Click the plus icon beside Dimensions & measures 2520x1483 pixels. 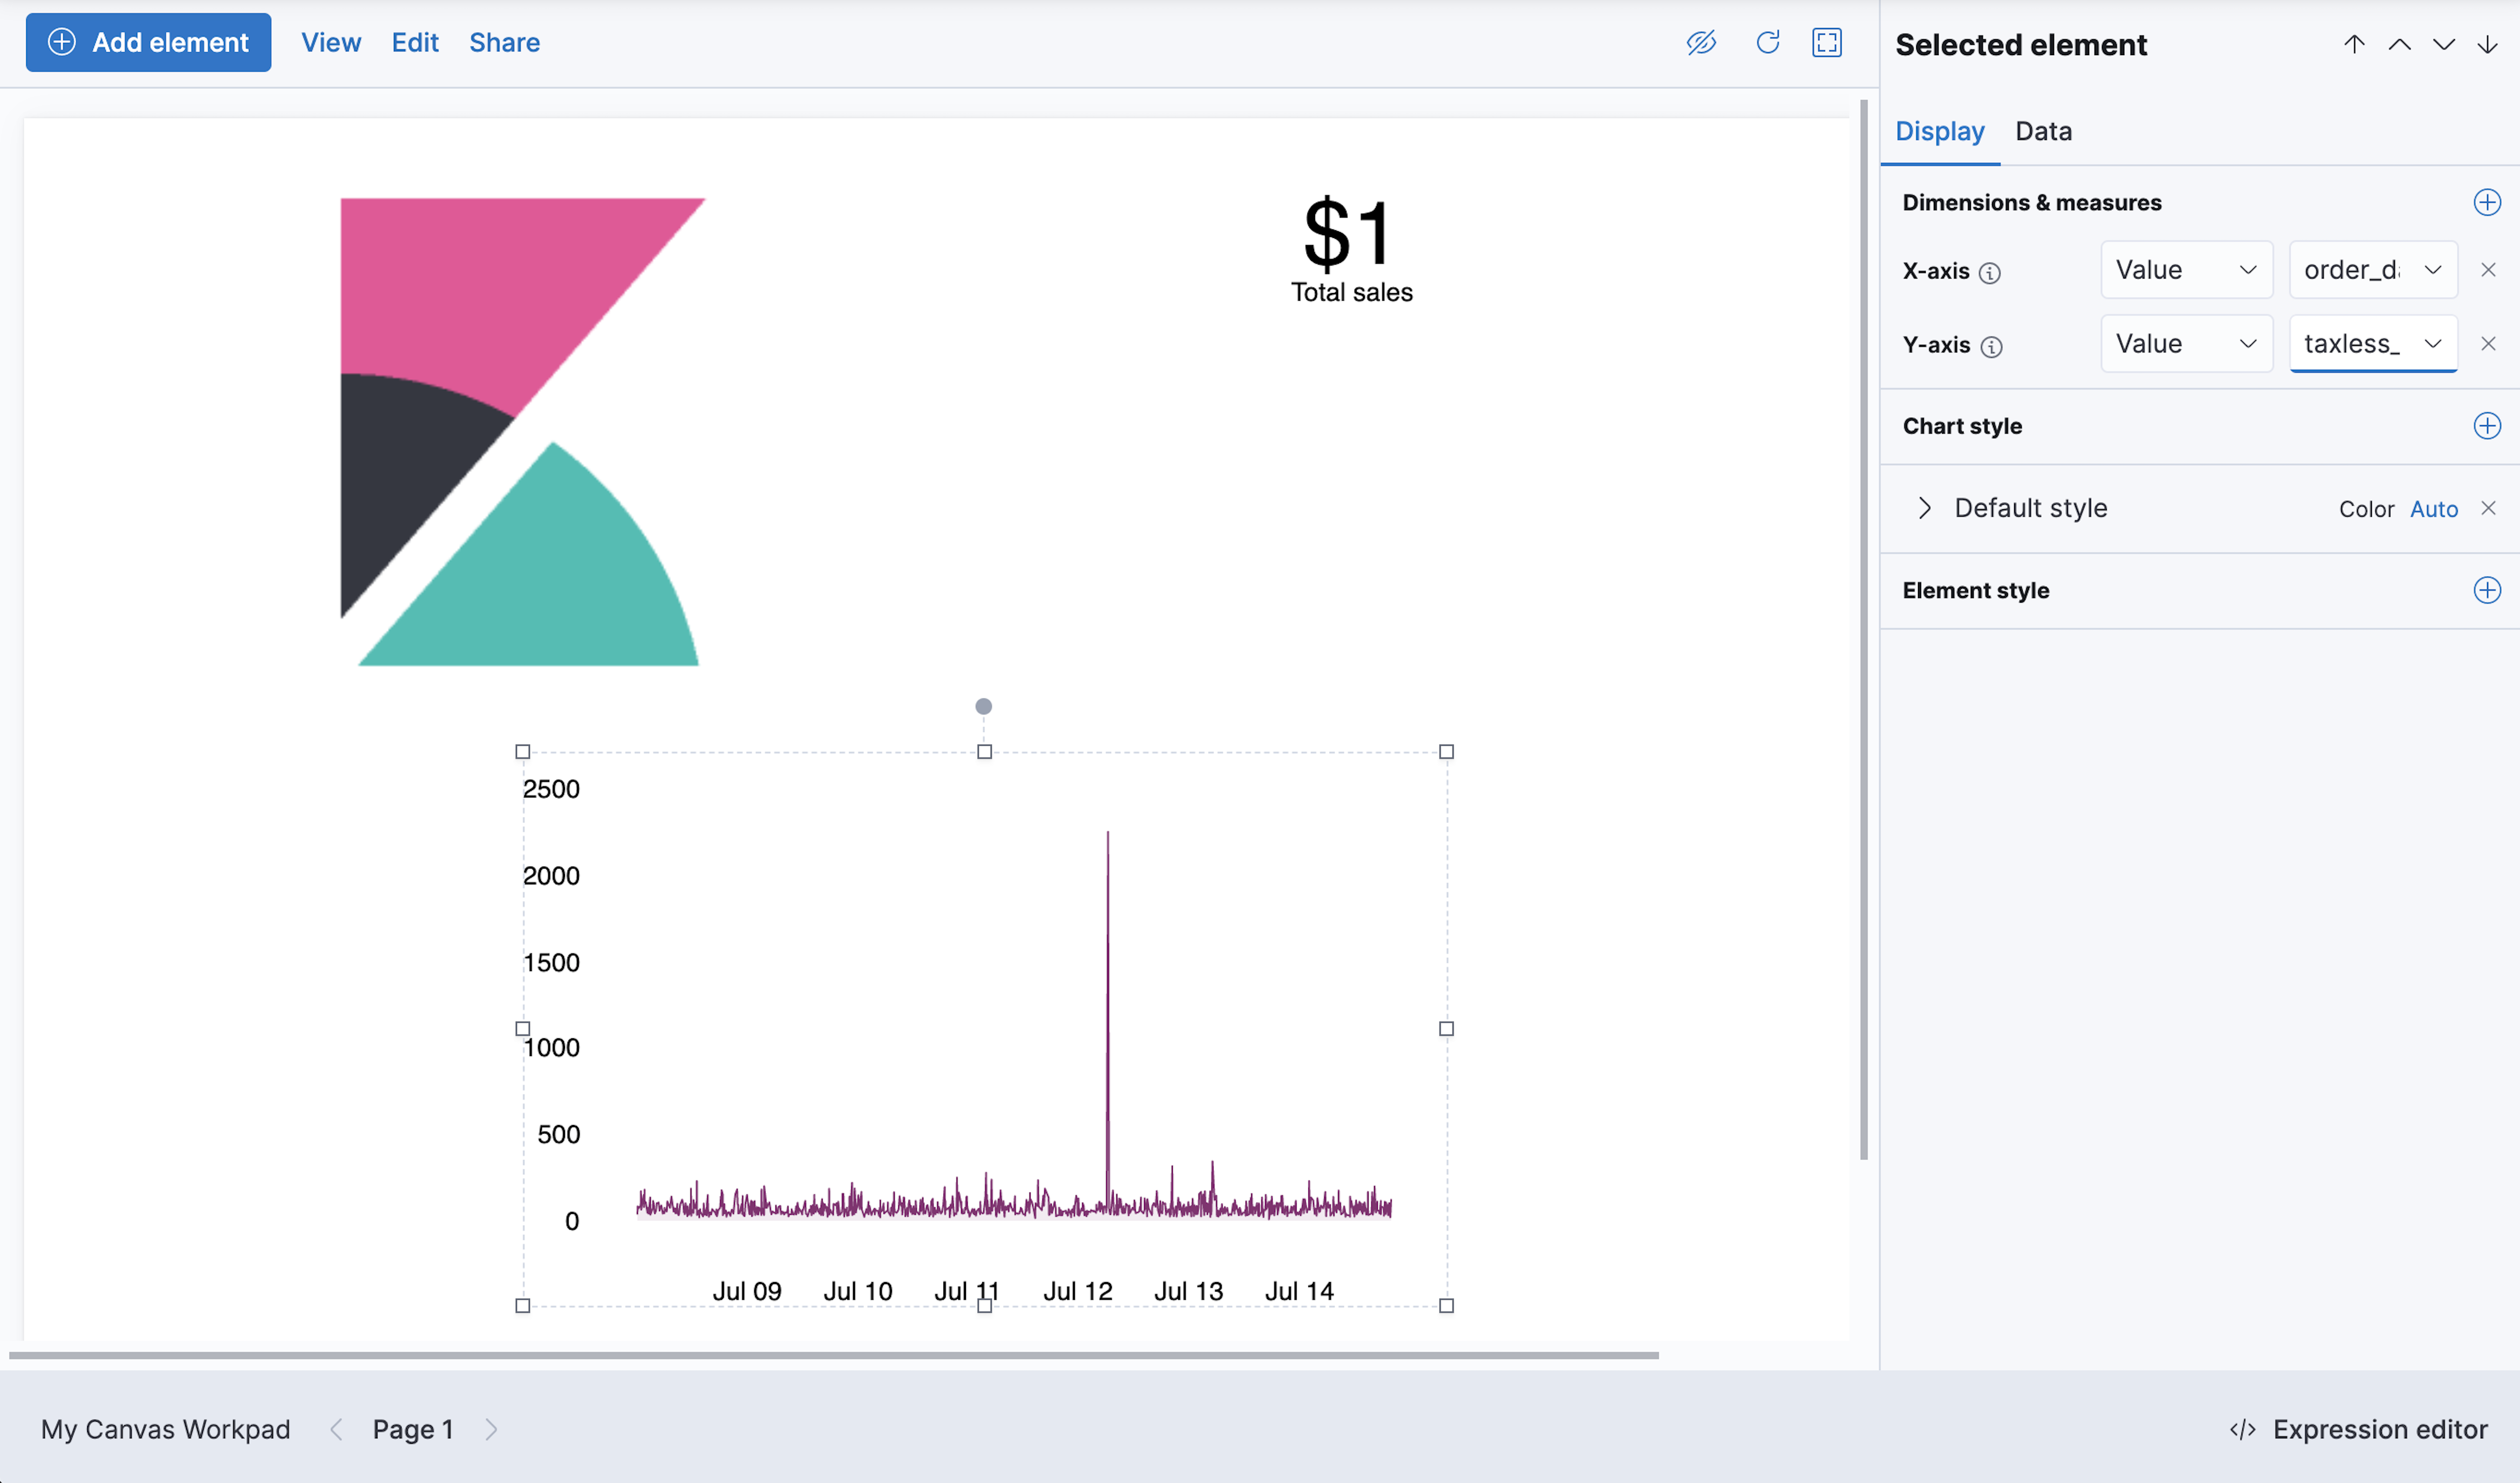[x=2487, y=201]
